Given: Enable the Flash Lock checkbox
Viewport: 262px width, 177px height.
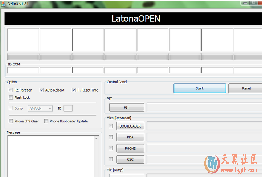Looking at the screenshot, I should coord(11,97).
